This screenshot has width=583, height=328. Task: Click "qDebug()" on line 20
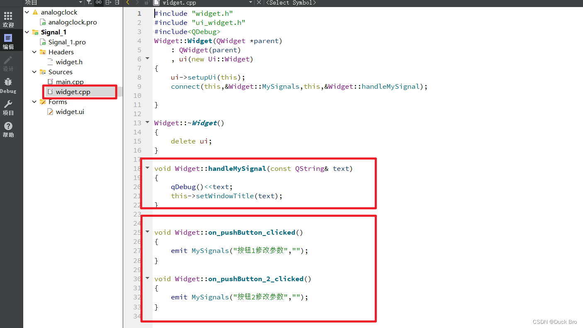coord(187,187)
